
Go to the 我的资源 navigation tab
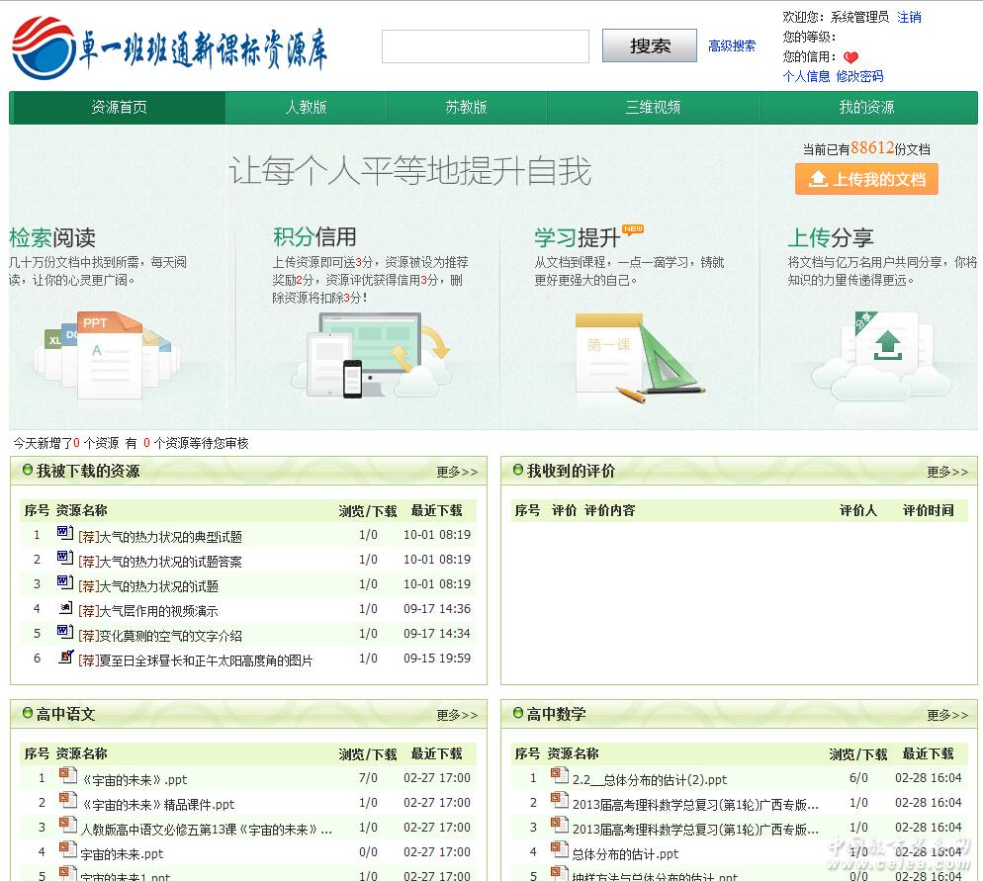(x=866, y=108)
